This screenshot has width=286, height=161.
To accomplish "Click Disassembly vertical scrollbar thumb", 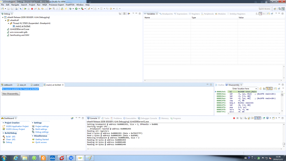I will tap(282, 95).
